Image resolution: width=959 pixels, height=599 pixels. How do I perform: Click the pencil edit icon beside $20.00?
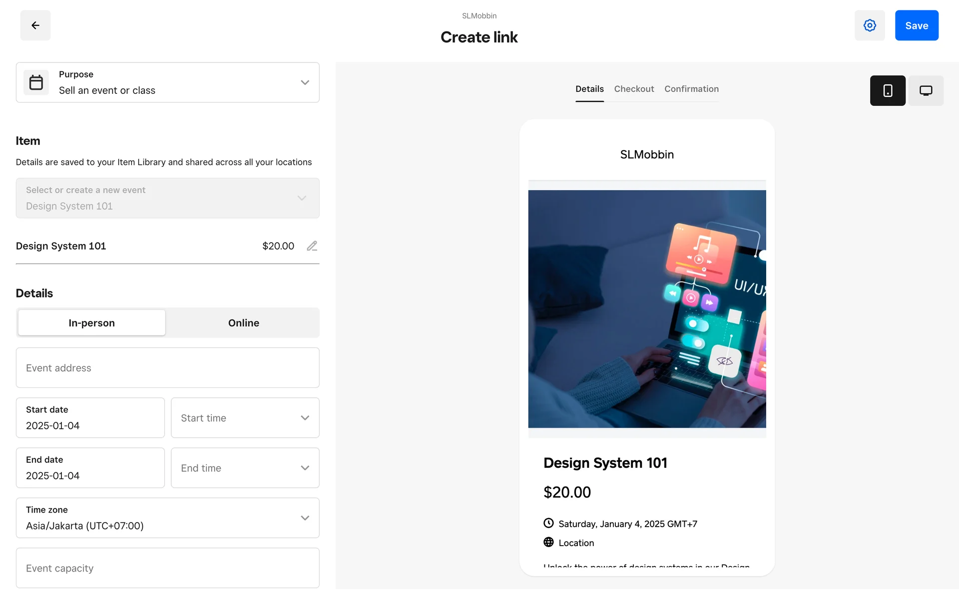pyautogui.click(x=312, y=246)
